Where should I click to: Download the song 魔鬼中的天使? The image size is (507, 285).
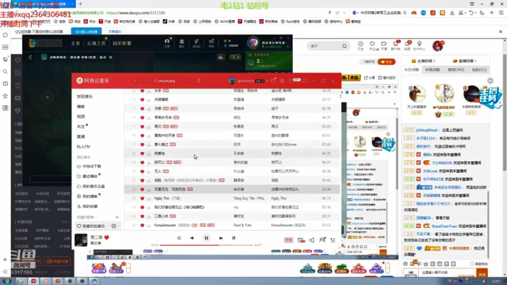149,136
